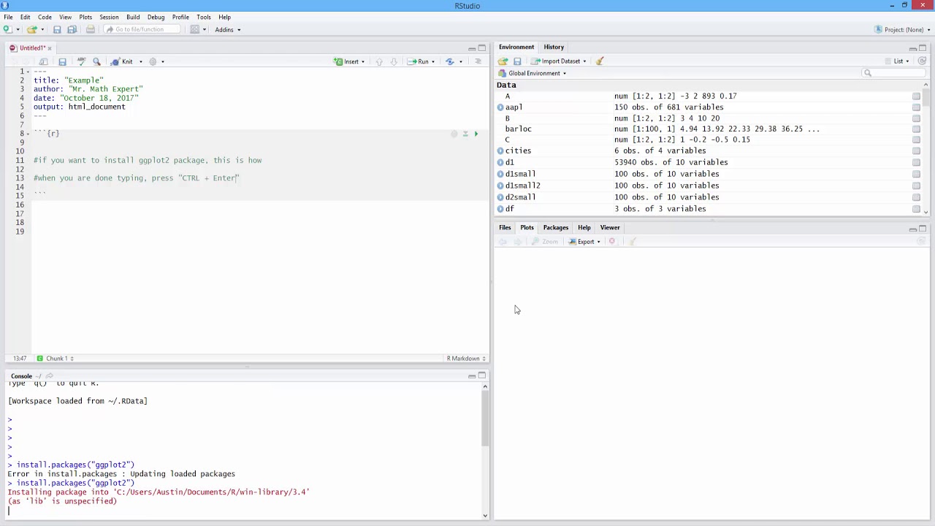Run spell check on the document

click(81, 61)
